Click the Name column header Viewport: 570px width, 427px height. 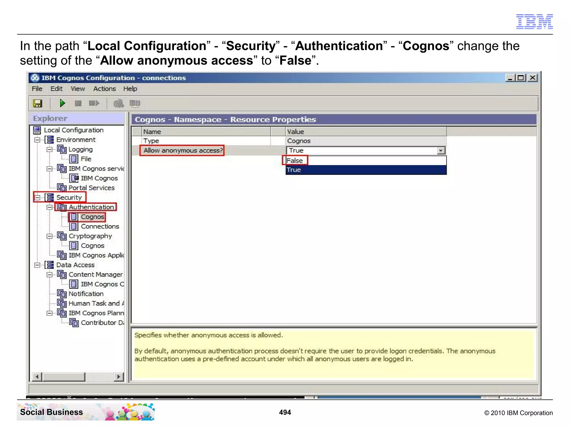pos(207,131)
